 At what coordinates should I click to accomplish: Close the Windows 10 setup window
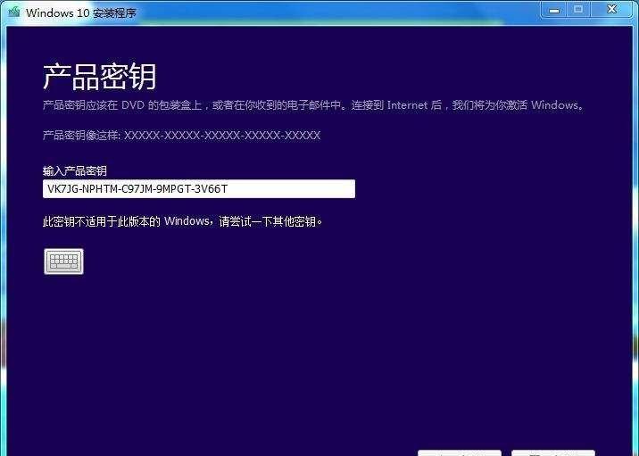[x=611, y=10]
